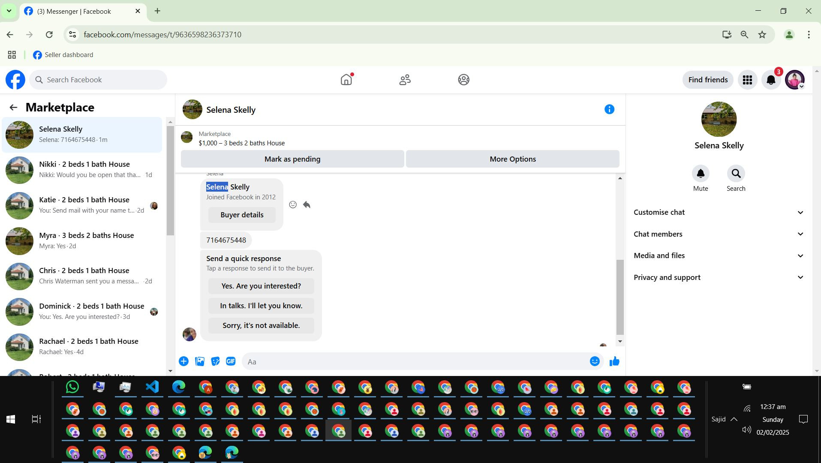Open the account profile picture menu
The height and width of the screenshot is (463, 821).
(794, 80)
